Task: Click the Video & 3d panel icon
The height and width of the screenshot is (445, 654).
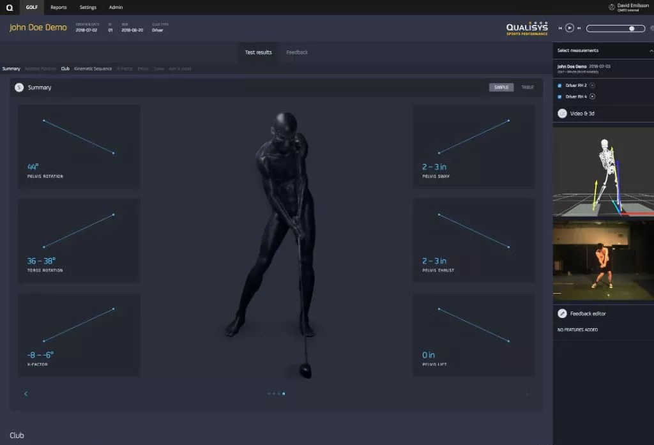Action: pos(562,114)
